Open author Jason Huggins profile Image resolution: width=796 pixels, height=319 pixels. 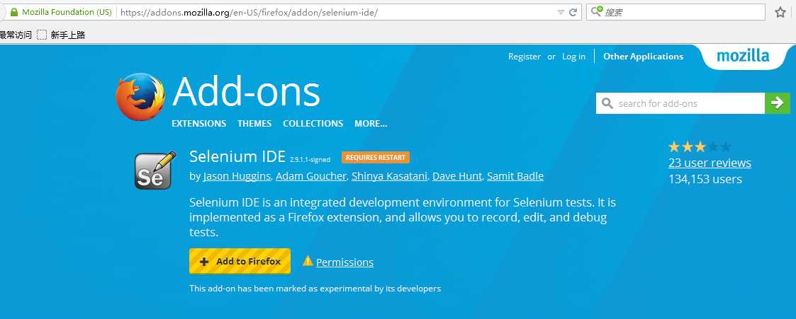237,176
